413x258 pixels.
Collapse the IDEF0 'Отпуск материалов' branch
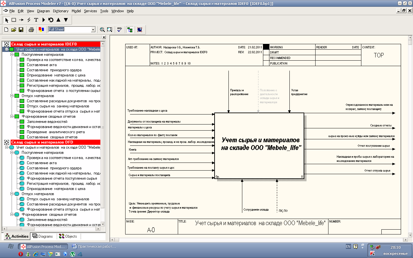pos(11,96)
